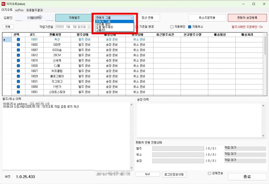269x184 pixels.
Task: Click scroll up arrow in 송장 이력 panel
Action: (x=263, y=106)
